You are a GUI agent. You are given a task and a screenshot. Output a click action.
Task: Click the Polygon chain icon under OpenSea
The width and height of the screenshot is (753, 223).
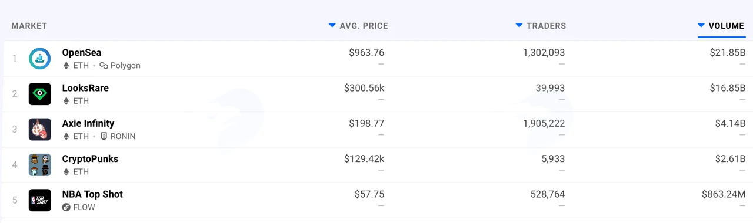pos(104,66)
